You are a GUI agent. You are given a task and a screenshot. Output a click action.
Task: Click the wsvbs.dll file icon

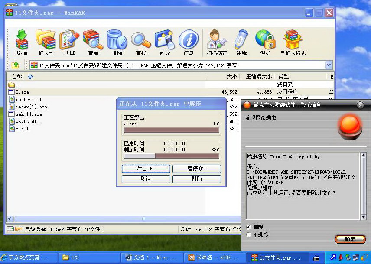pyautogui.click(x=12, y=121)
